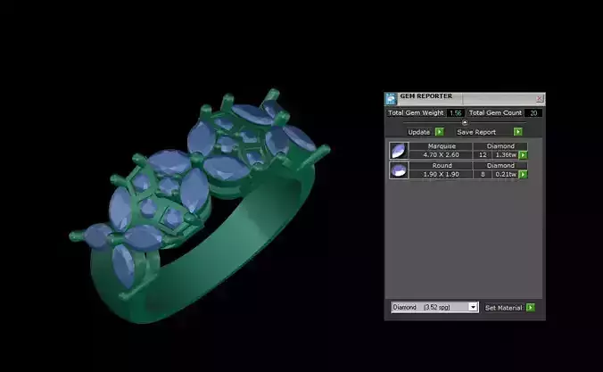
Task: Collapse the panel using the round arrow handle
Action: [x=465, y=123]
